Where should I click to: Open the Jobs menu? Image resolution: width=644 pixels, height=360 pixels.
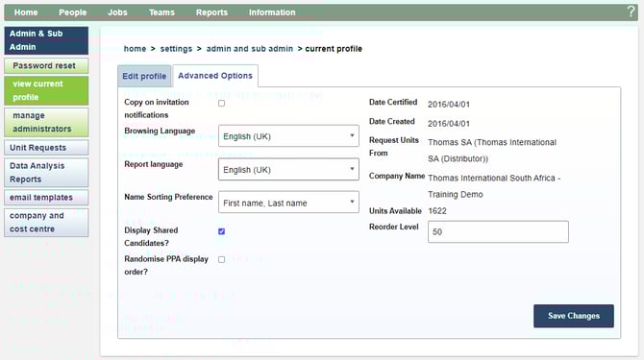click(117, 12)
